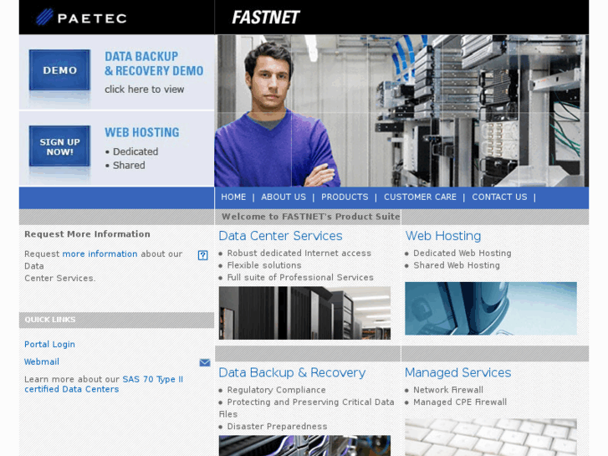Click the SIGN UP NOW! button
The width and height of the screenshot is (608, 456).
point(59,146)
